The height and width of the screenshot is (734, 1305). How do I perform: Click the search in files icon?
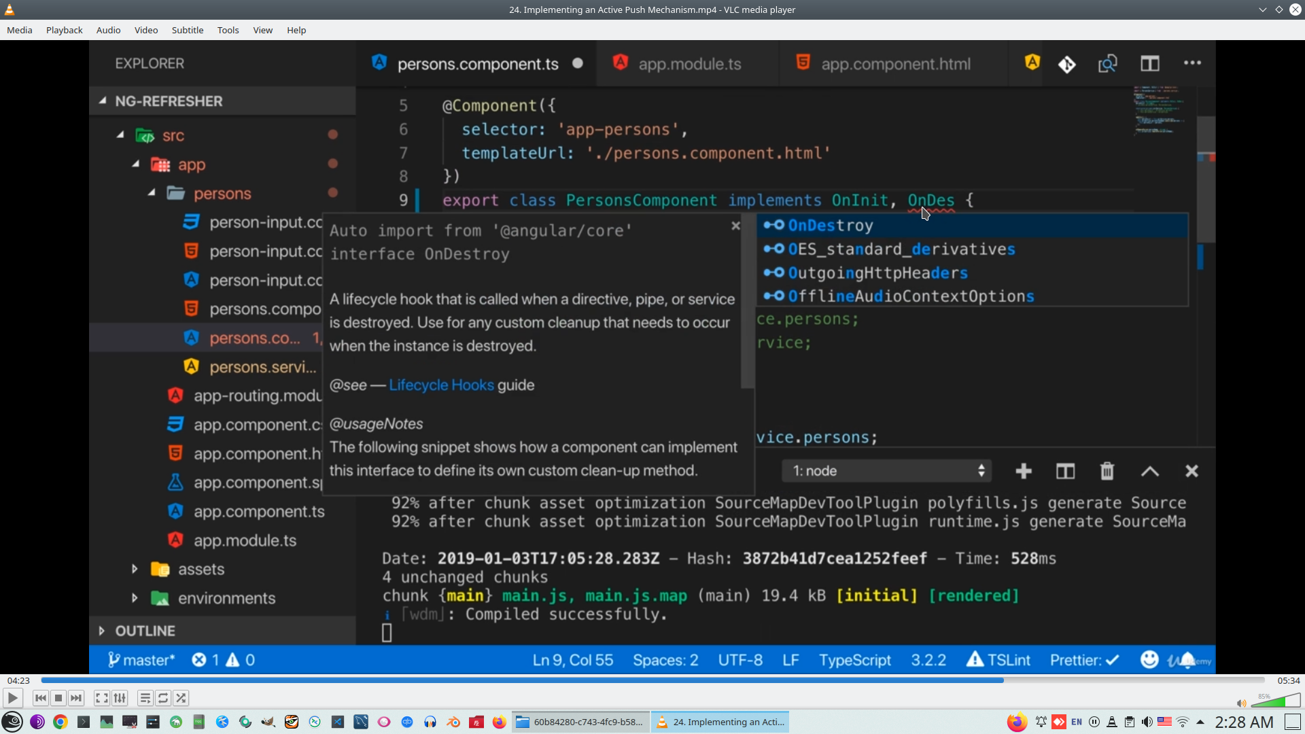tap(1107, 63)
